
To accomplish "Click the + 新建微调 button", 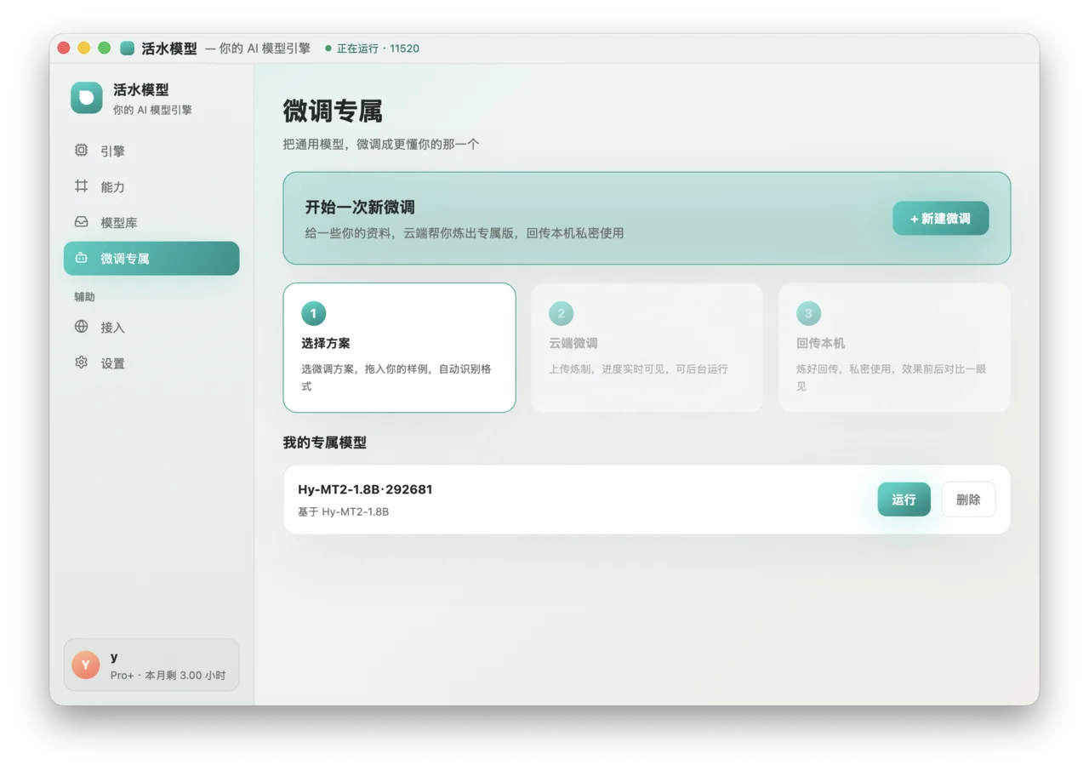I will click(940, 218).
